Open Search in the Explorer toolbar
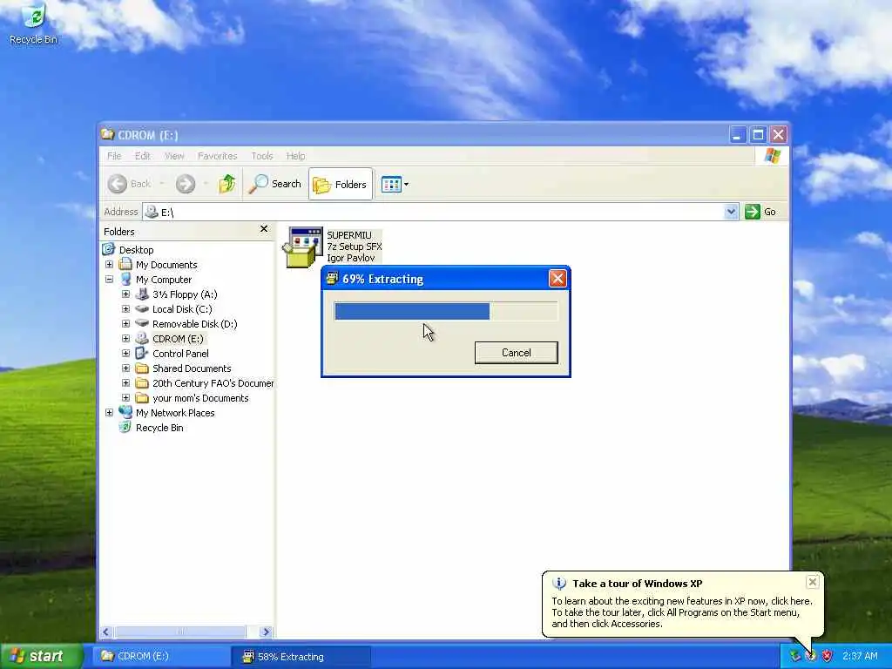The width and height of the screenshot is (892, 669). point(275,184)
